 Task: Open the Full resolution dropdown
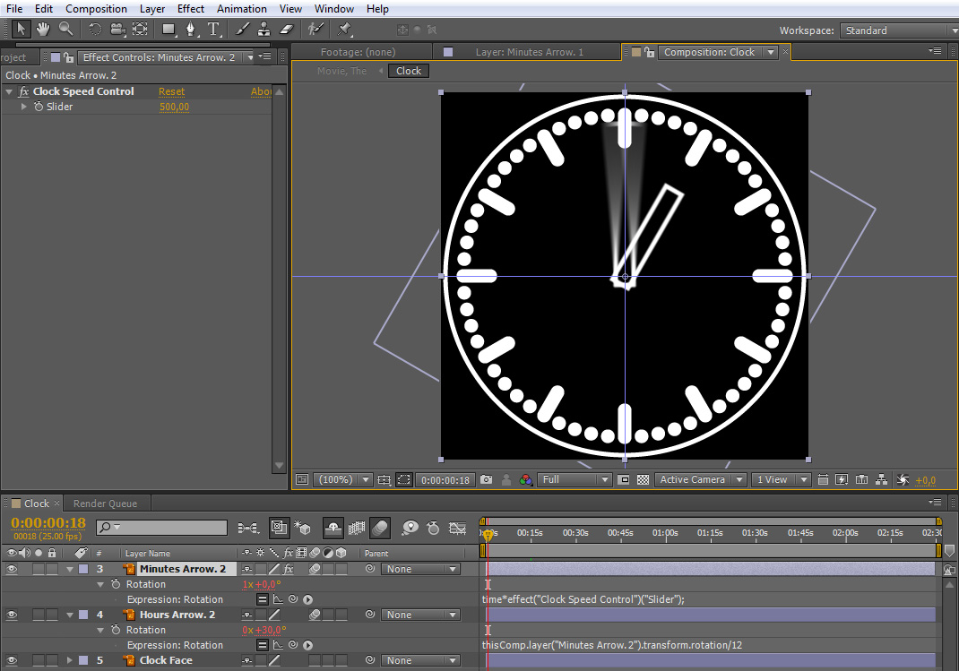click(x=574, y=479)
